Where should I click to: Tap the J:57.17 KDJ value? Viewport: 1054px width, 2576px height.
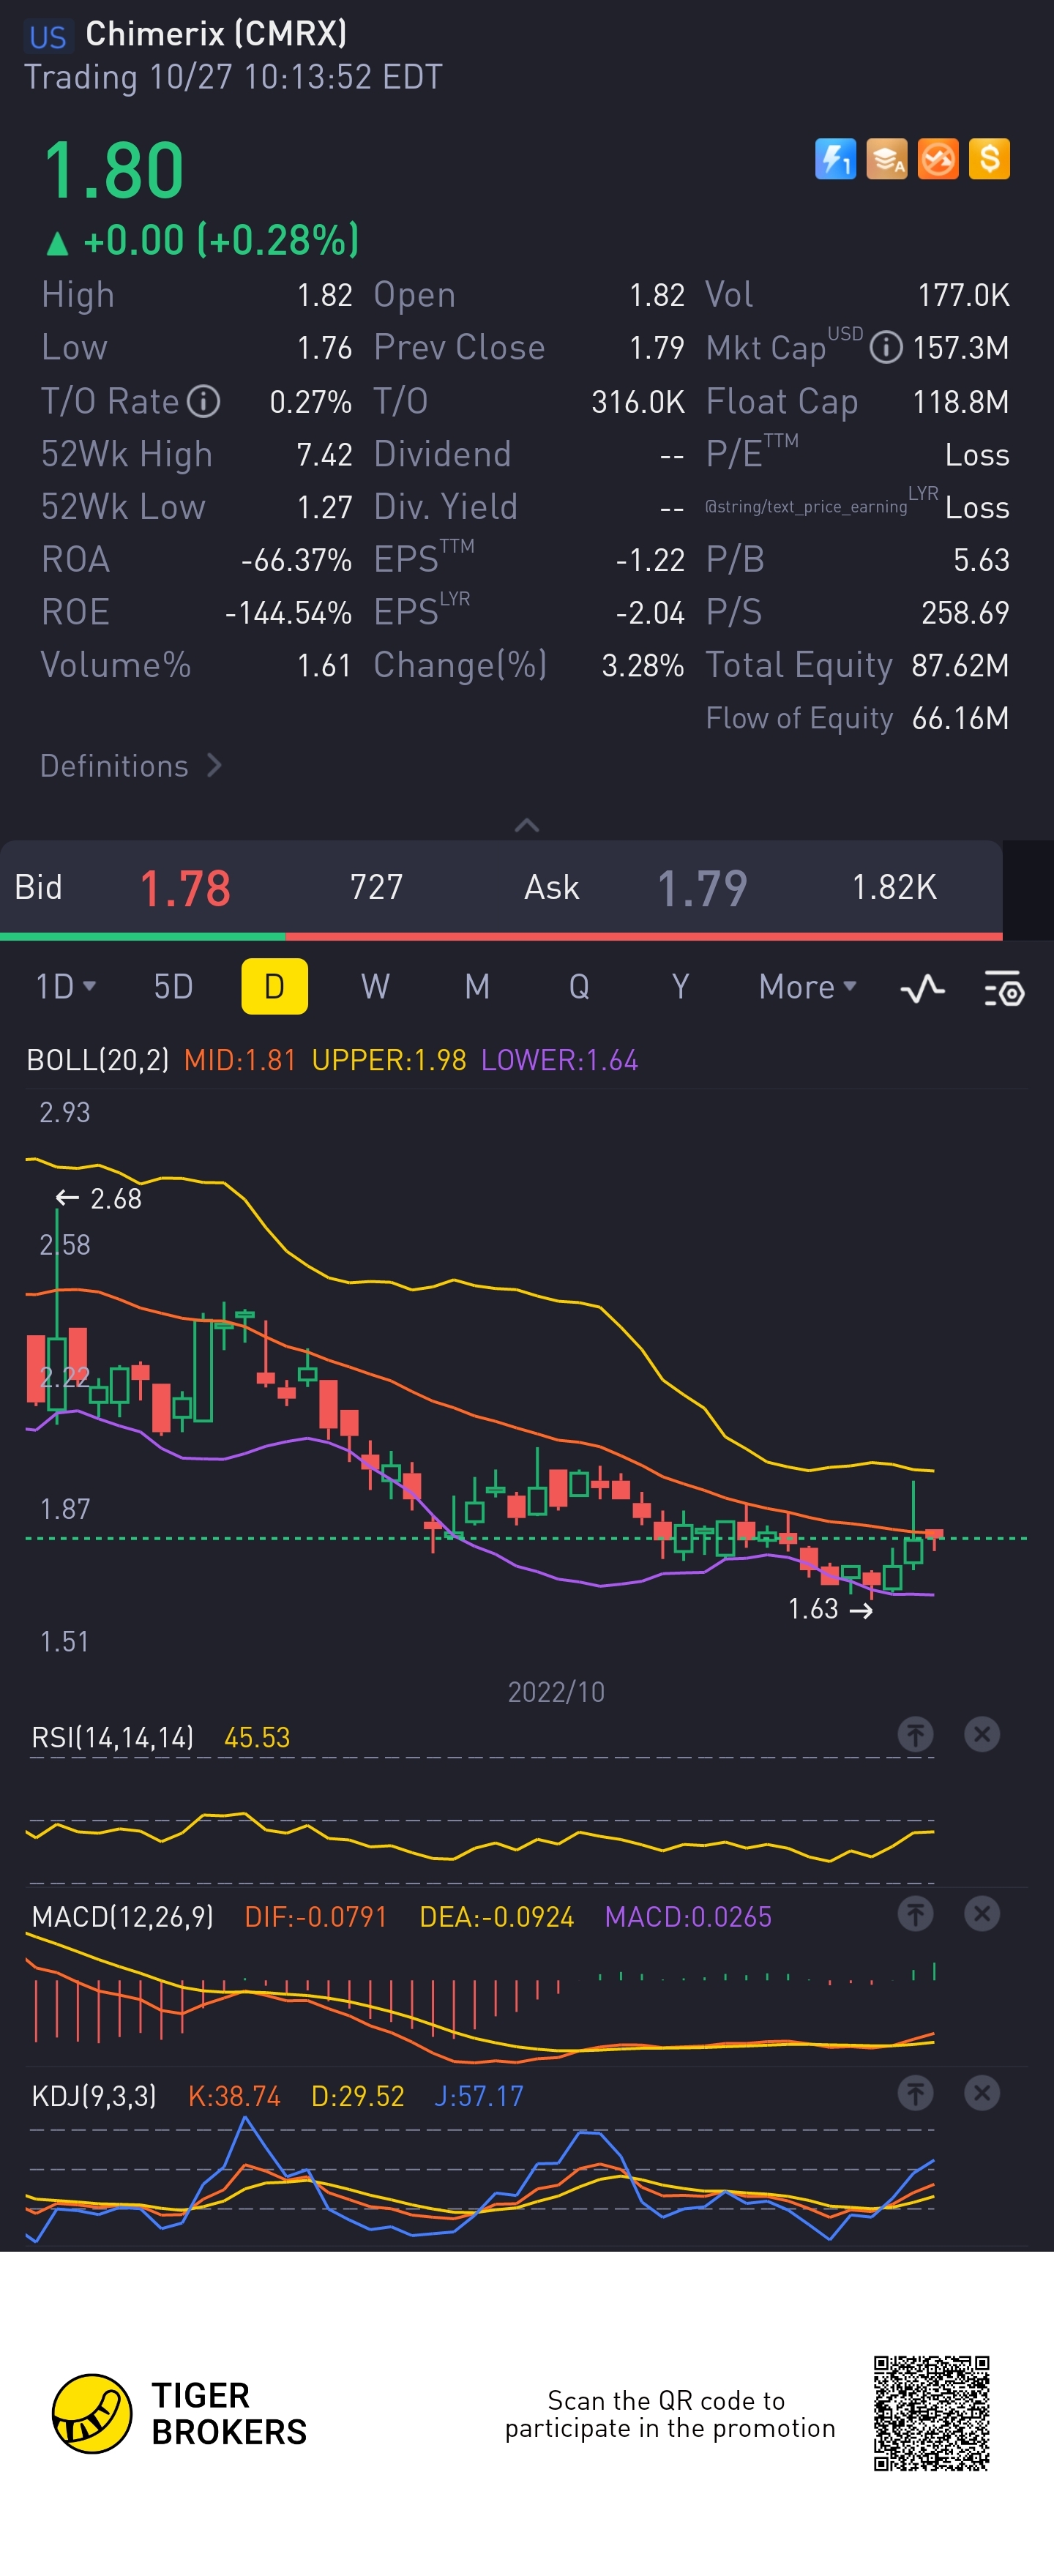tap(479, 2095)
